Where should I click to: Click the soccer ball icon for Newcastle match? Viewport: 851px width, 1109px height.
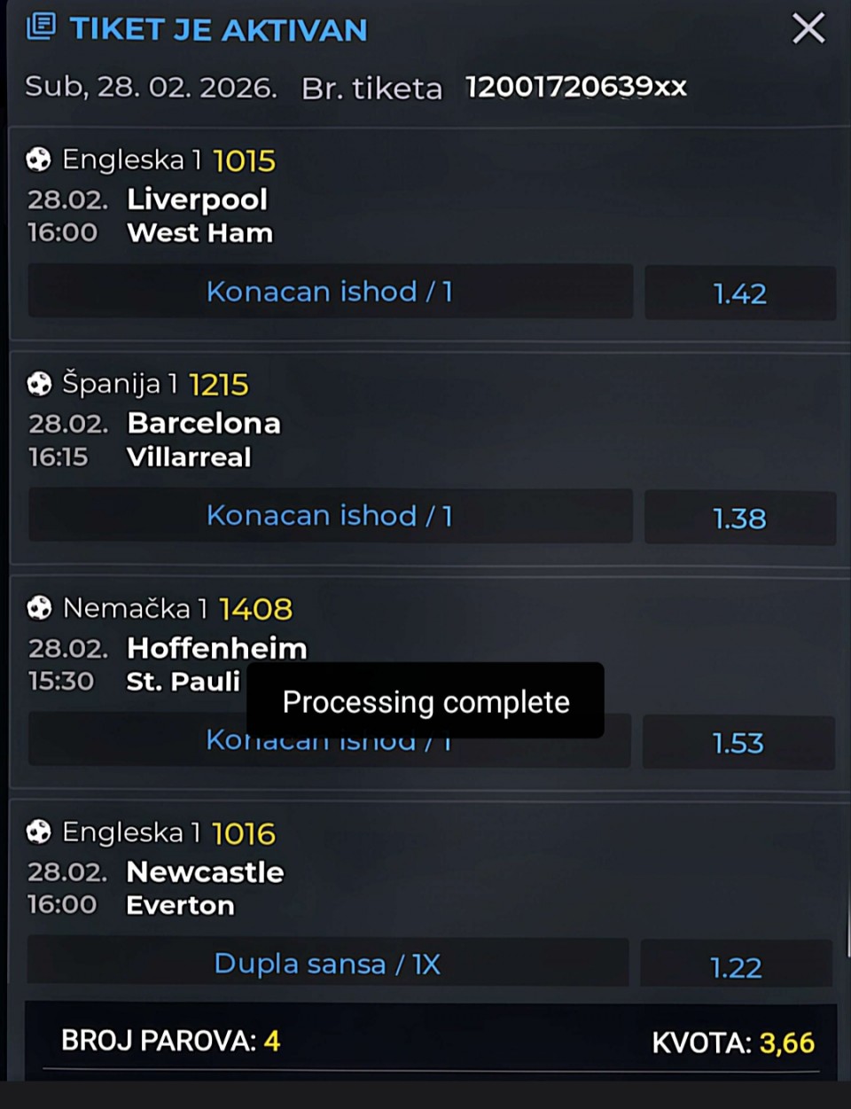pos(38,832)
